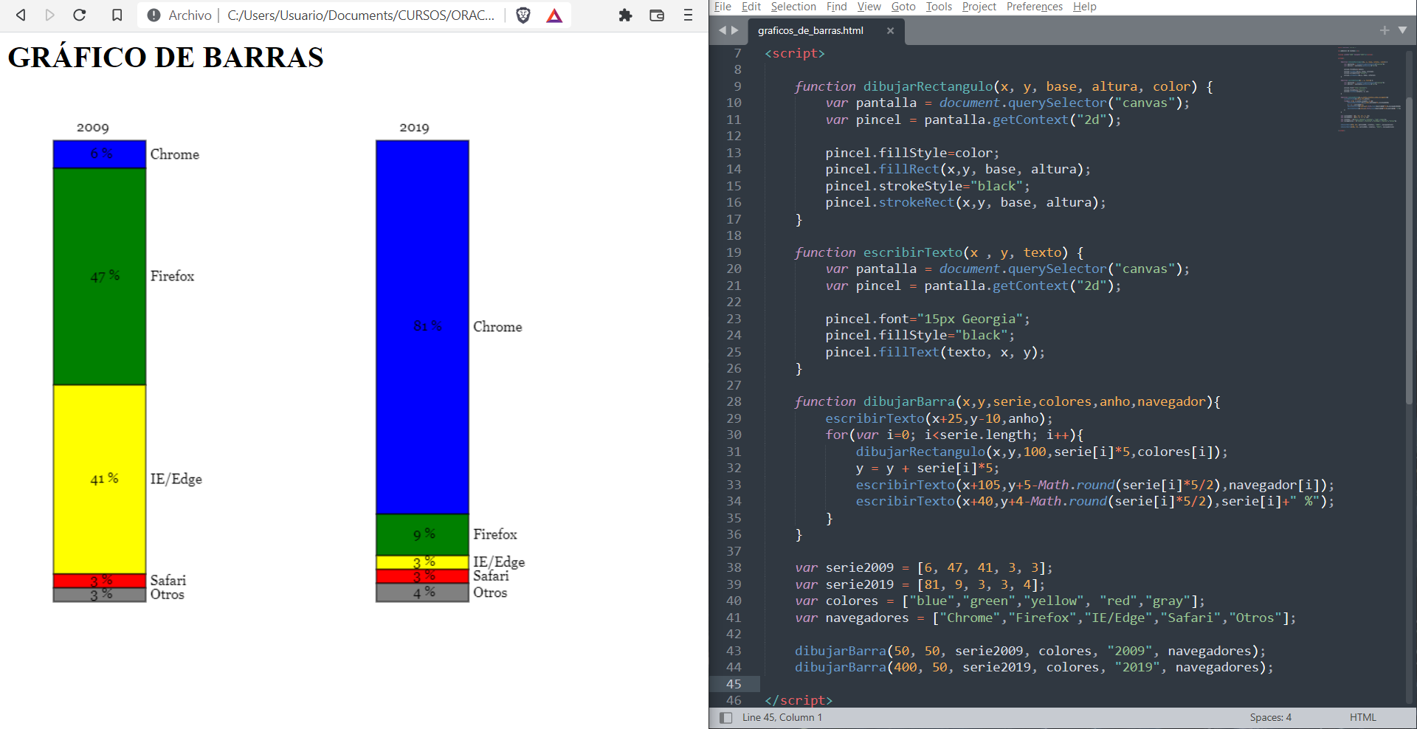Click the Firefox label beside 2019 bar
This screenshot has height=729, width=1417.
pyautogui.click(x=495, y=534)
